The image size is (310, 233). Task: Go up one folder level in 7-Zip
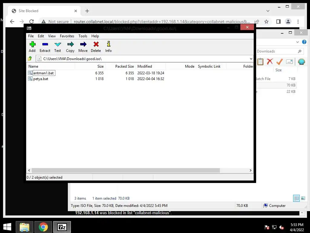30,59
